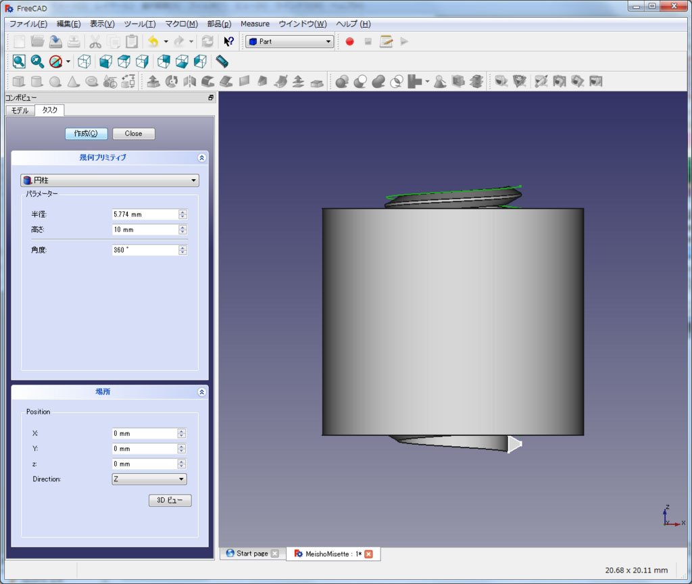Click the Revolve tool icon
The width and height of the screenshot is (692, 584).
pyautogui.click(x=171, y=81)
